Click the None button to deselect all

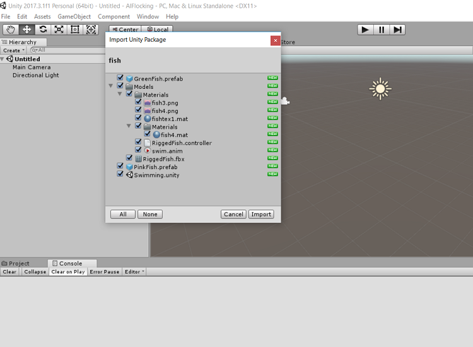coord(150,215)
